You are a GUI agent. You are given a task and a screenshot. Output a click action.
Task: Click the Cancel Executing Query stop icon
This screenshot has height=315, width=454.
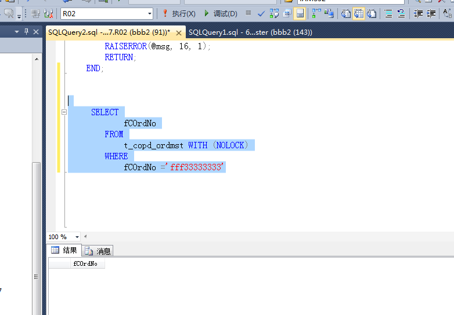[248, 13]
